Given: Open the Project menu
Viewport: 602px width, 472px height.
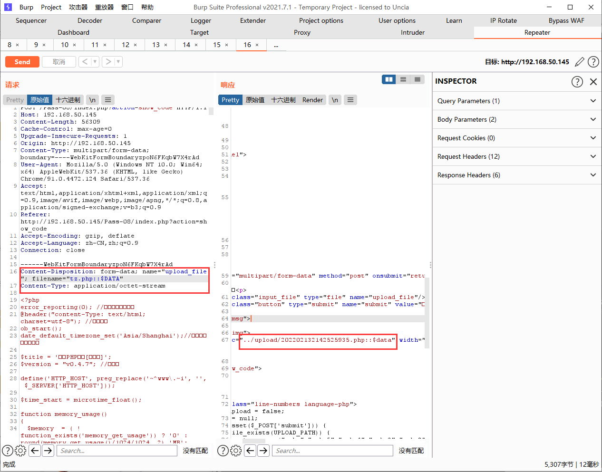Looking at the screenshot, I should [x=51, y=7].
